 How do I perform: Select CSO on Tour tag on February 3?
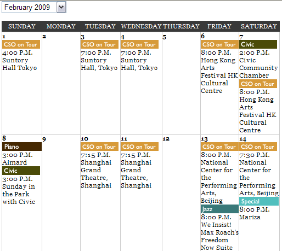(99, 44)
